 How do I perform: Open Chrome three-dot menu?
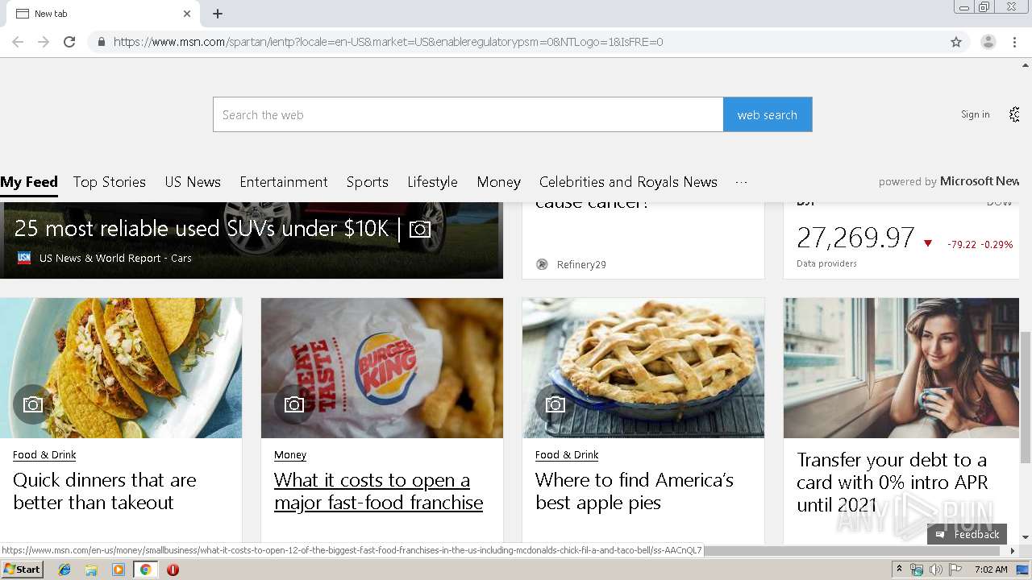point(1014,42)
